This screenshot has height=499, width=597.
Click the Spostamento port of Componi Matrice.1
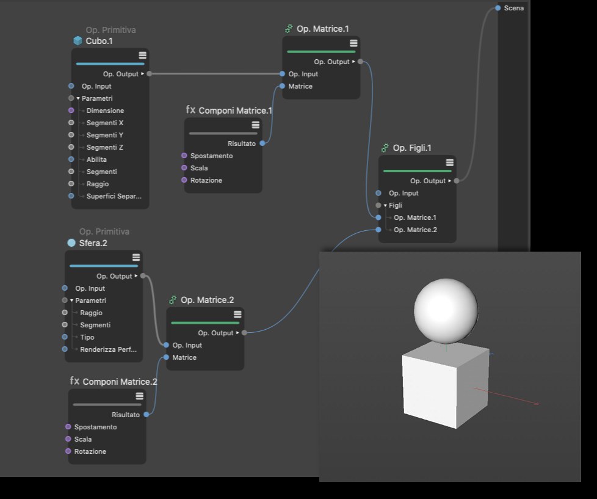184,155
